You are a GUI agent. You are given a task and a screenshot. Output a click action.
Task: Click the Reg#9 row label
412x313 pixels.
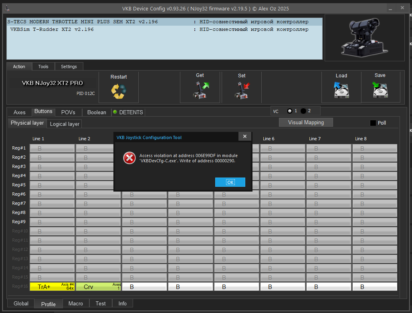(x=19, y=222)
